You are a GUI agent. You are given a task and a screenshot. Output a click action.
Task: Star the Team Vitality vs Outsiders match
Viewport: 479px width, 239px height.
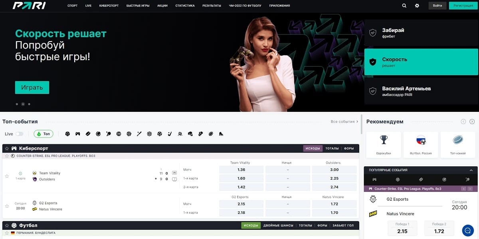point(7,176)
